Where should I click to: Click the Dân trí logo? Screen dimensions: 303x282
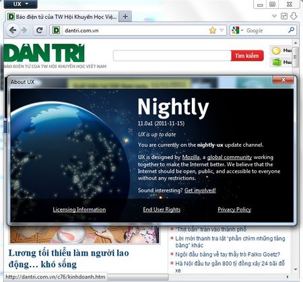pos(44,53)
